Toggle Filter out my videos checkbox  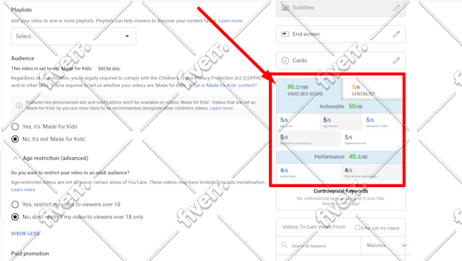coord(357,228)
